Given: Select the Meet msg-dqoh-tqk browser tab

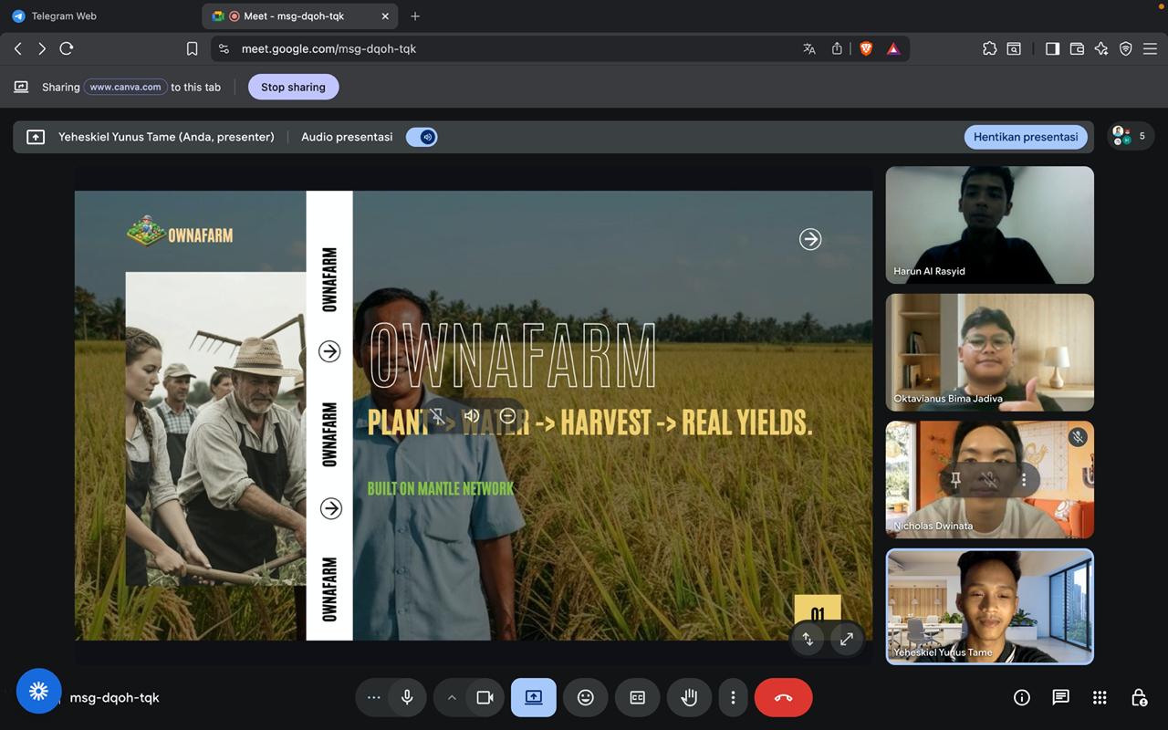Looking at the screenshot, I should (293, 16).
